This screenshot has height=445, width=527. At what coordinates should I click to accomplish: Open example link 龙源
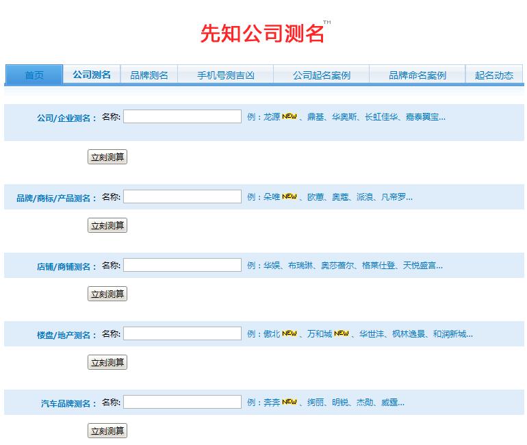pyautogui.click(x=272, y=116)
